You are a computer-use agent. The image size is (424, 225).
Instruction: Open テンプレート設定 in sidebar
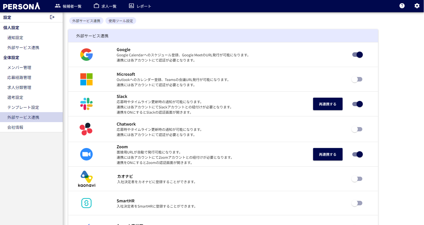31,107
